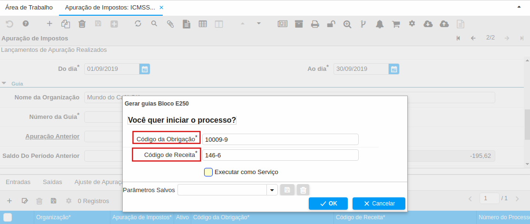Click the Save floppy disk icon in top toolbar
The width and height of the screenshot is (530, 224).
pos(98,24)
